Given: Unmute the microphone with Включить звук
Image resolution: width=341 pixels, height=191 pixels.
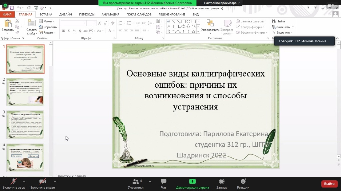Looking at the screenshot, I should (14, 182).
